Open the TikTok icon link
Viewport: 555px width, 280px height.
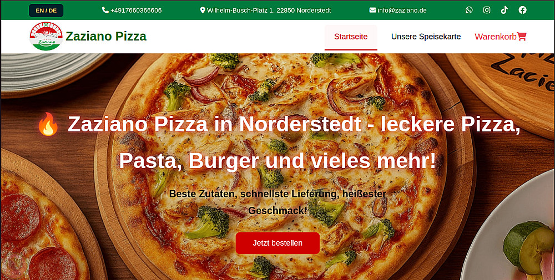point(504,10)
